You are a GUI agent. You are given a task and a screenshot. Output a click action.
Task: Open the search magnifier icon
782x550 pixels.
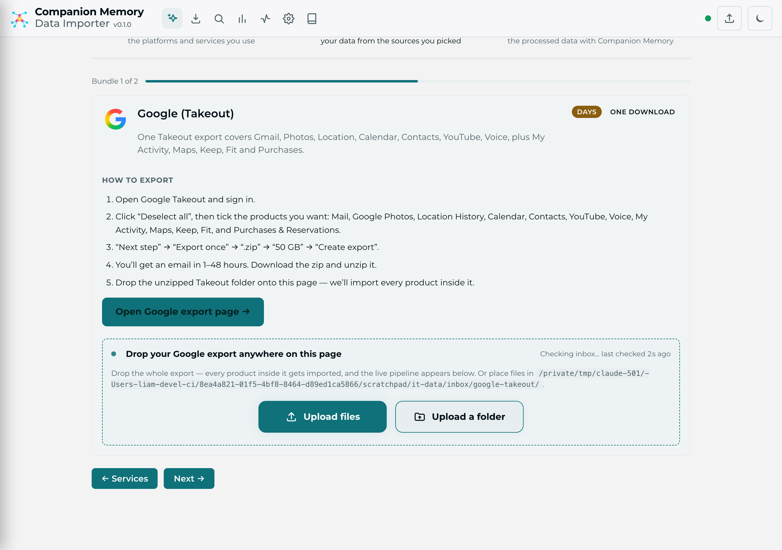219,18
